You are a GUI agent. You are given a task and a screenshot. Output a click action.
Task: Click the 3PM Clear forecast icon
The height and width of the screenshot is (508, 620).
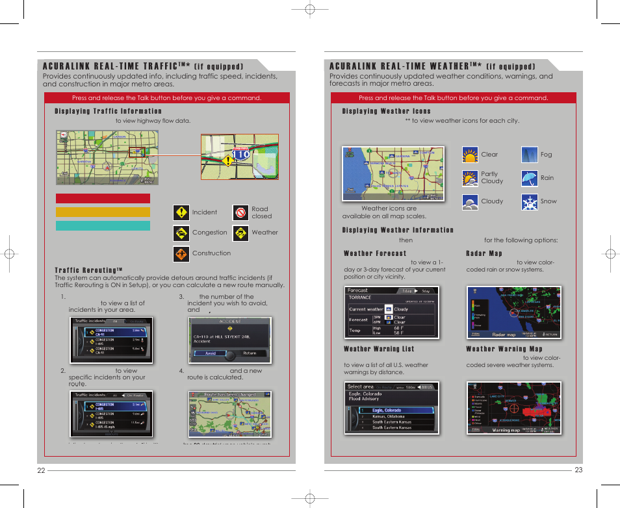[x=389, y=317]
